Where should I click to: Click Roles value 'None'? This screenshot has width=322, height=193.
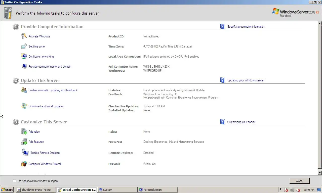[x=146, y=132]
